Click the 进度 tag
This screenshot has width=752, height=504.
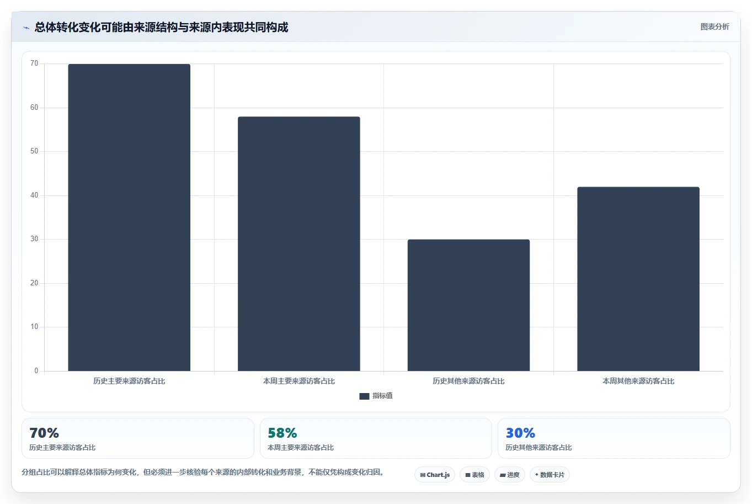[x=510, y=475]
